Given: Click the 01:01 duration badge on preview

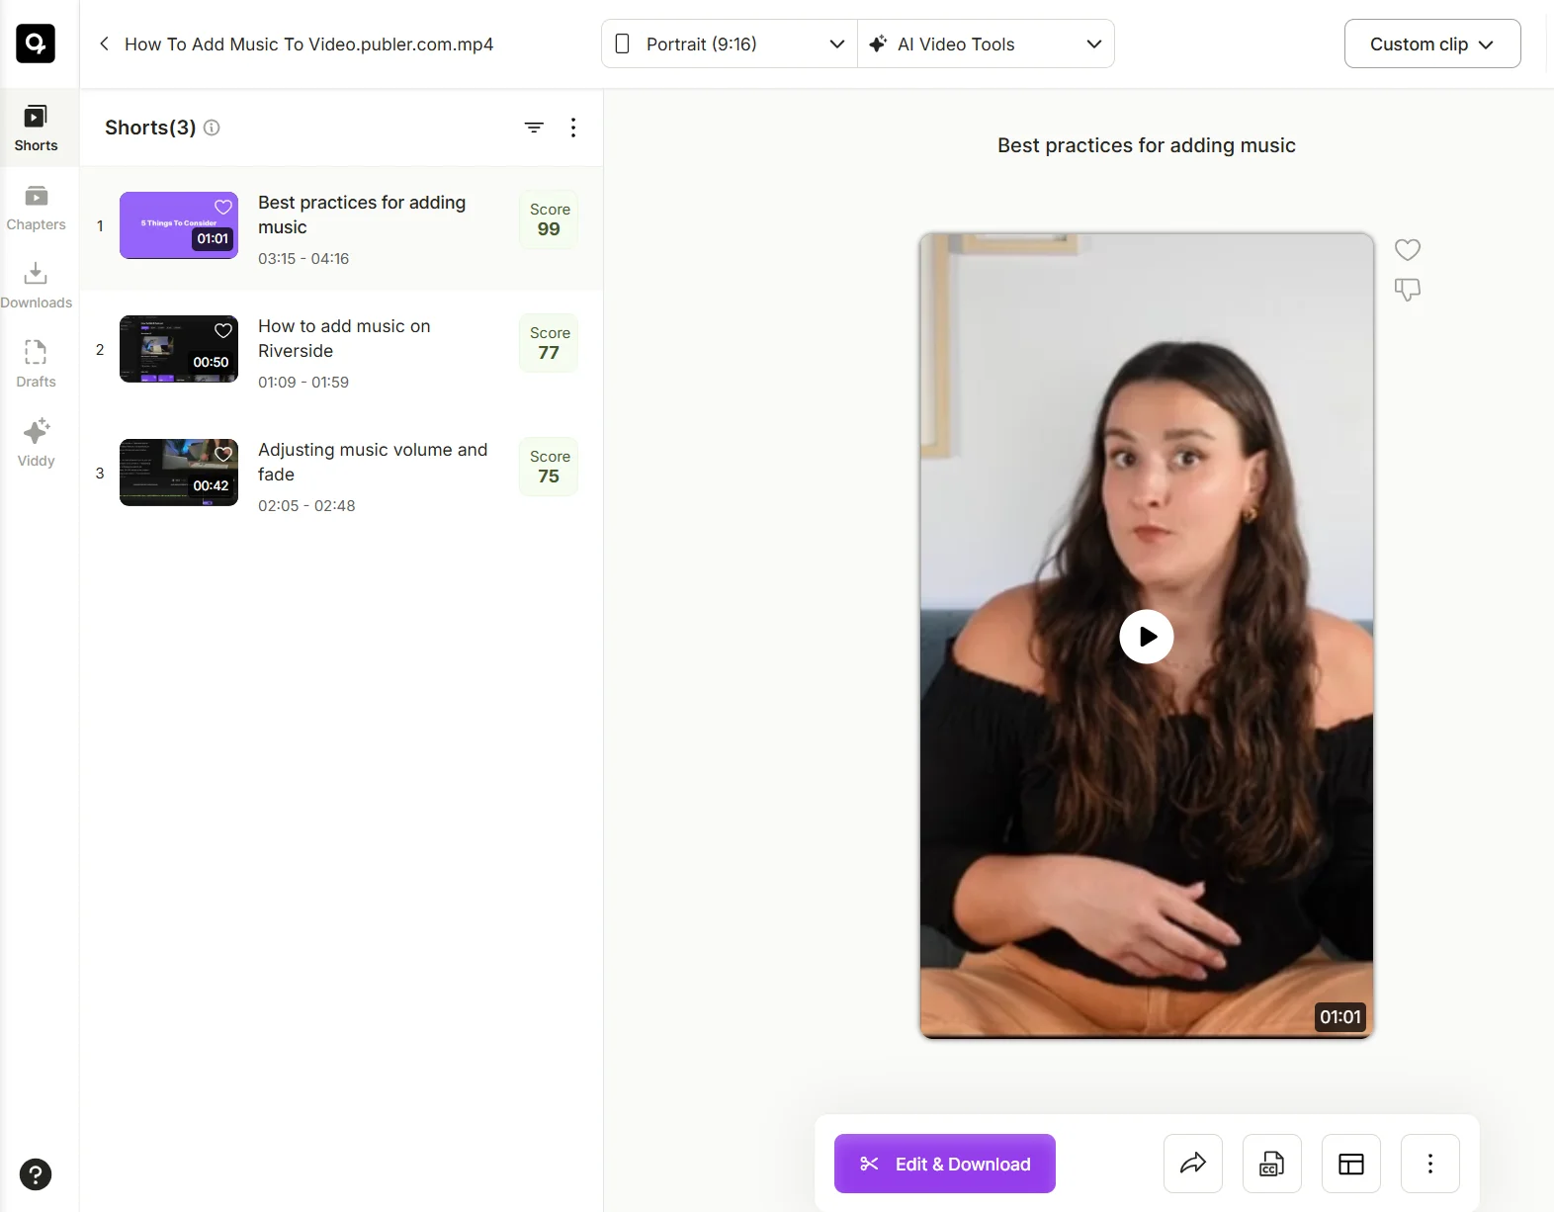Looking at the screenshot, I should [x=1340, y=1017].
